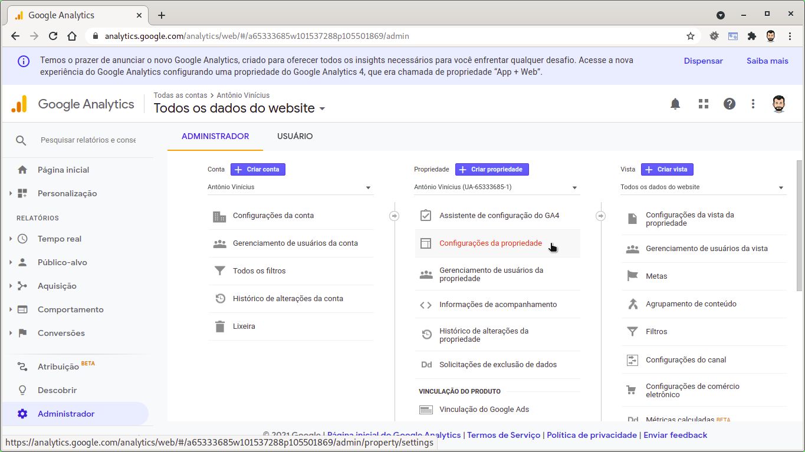The image size is (805, 452).
Task: Expand the Aquisição reports arrow
Action: 11,286
